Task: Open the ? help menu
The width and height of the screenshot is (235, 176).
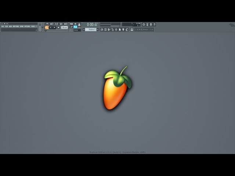Action: [x=37, y=26]
